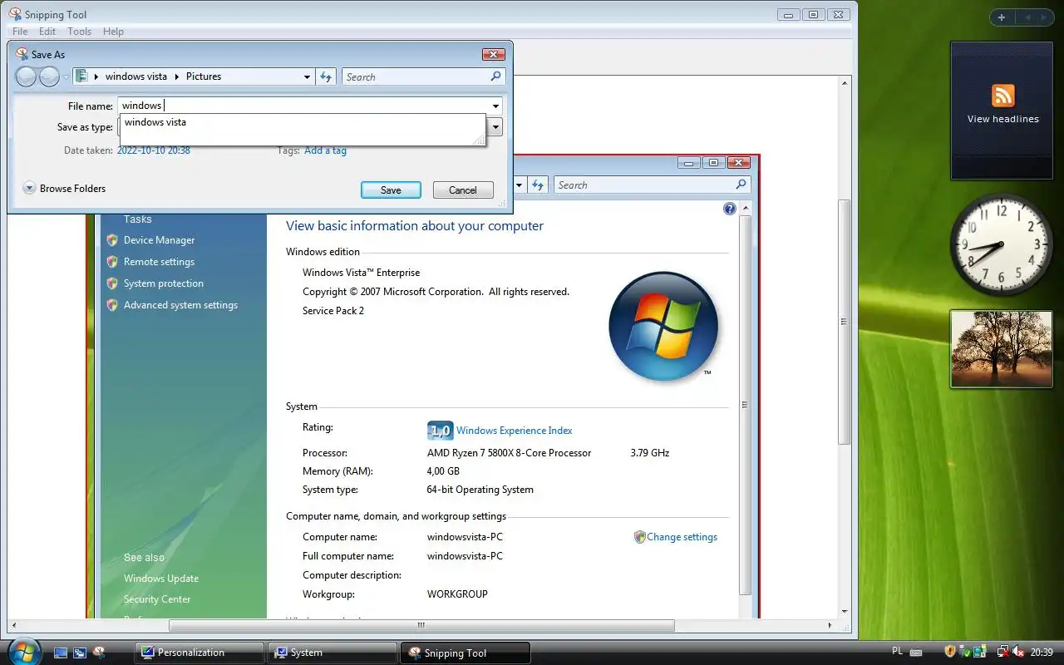Expand Browse Folders
The width and height of the screenshot is (1064, 665).
[x=64, y=189]
